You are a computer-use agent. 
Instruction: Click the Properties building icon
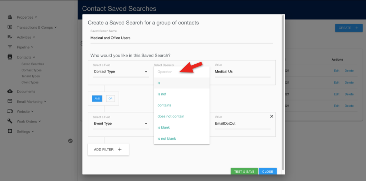pos(10,17)
